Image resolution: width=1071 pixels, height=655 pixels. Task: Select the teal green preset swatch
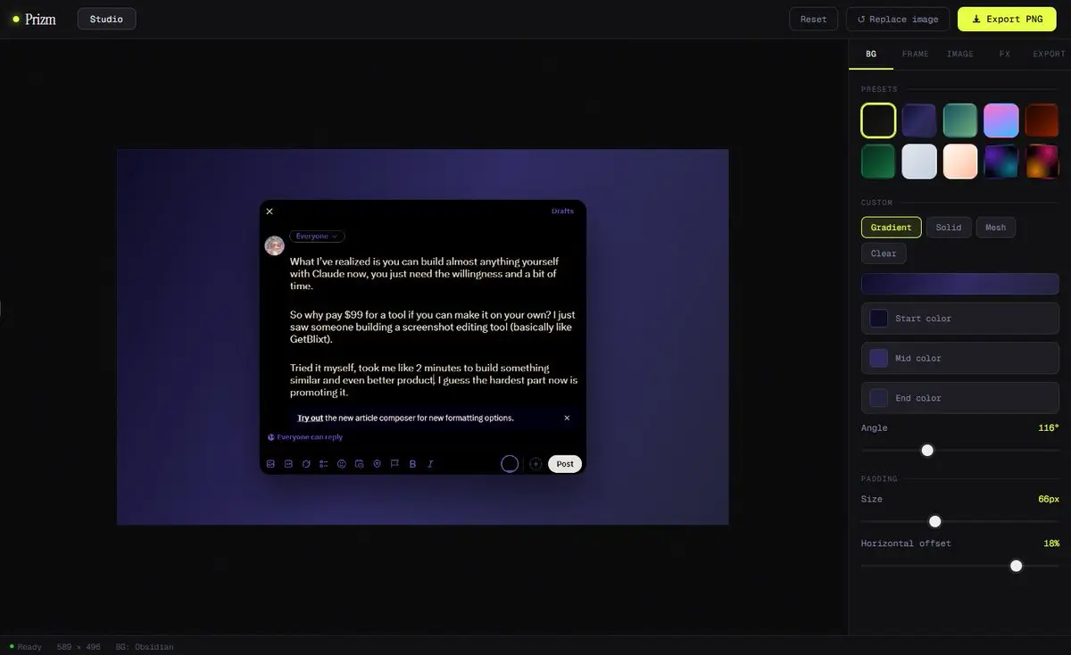(960, 120)
